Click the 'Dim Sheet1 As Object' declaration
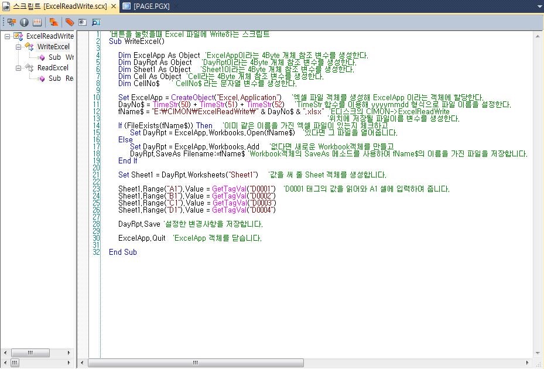Viewport: 544px width, 369px height. click(x=155, y=70)
